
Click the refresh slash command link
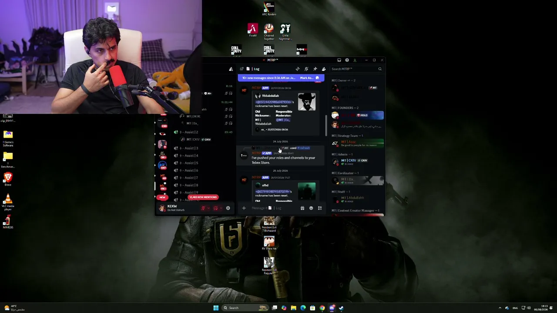[304, 148]
